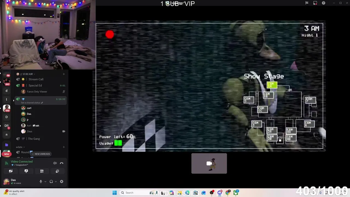350x197 pixels.
Task: Open the 'd' server icon
Action: pos(7,91)
